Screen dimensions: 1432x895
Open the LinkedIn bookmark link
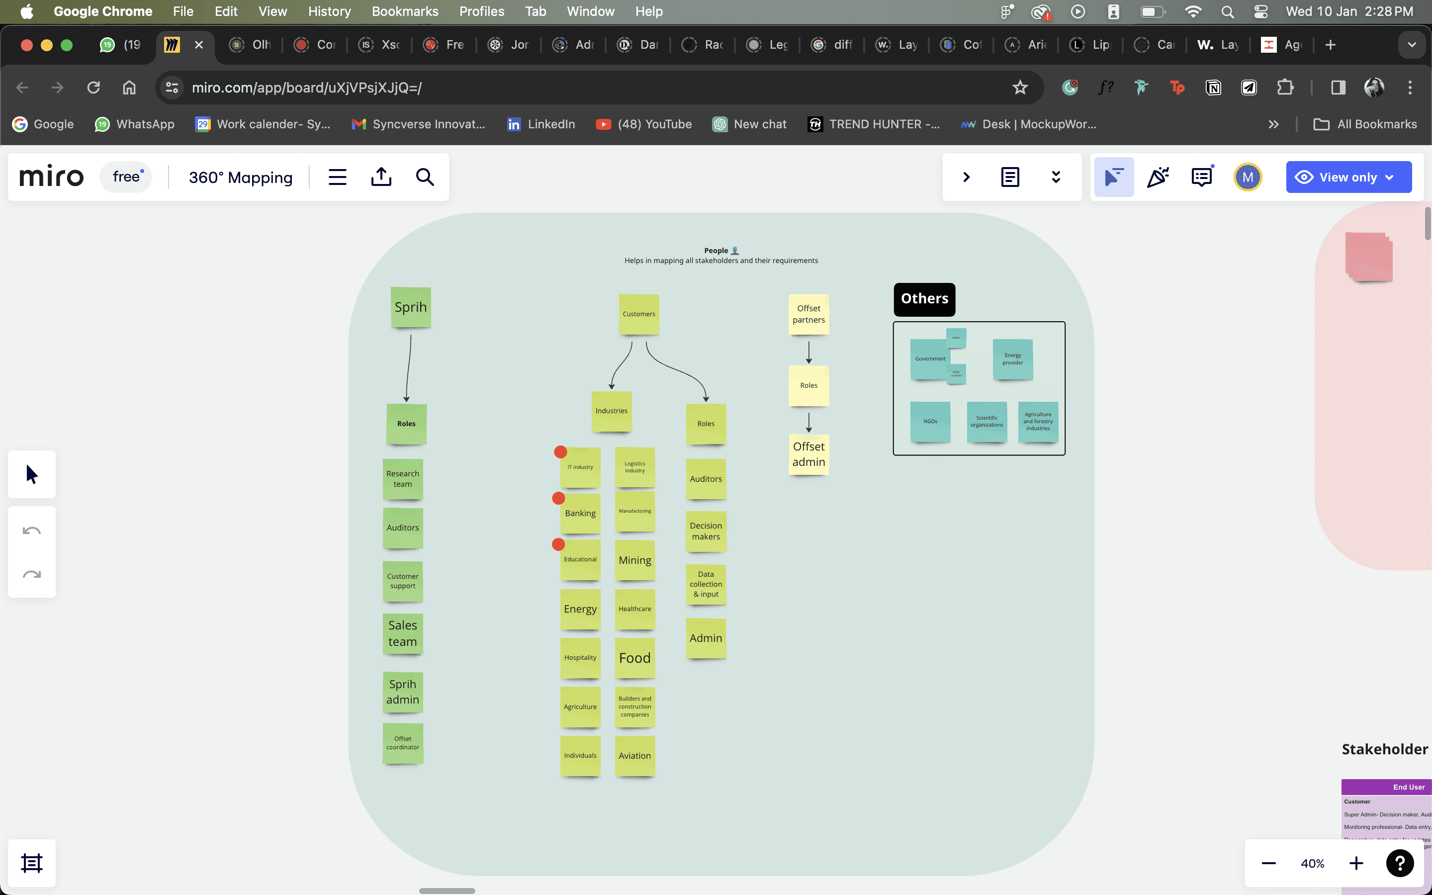pyautogui.click(x=541, y=124)
